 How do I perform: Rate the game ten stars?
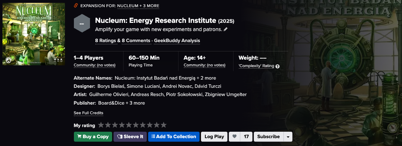tap(164, 125)
